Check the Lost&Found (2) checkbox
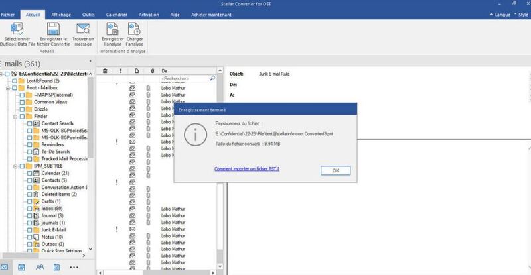531x275 pixels. (x=15, y=81)
